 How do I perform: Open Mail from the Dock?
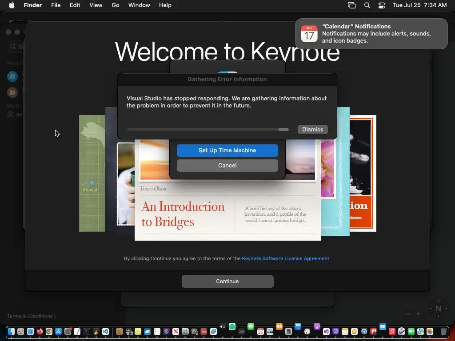383,326
